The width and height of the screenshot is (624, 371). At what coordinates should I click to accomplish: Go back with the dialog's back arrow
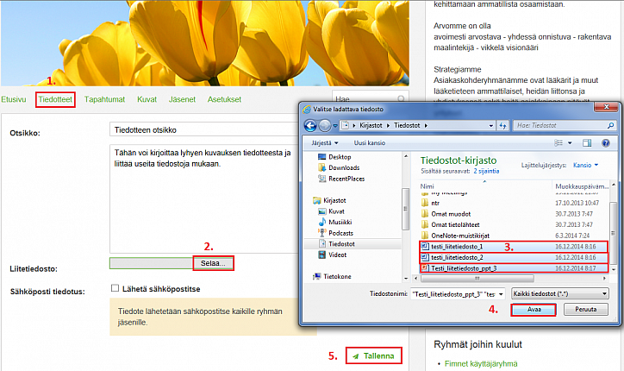point(310,125)
